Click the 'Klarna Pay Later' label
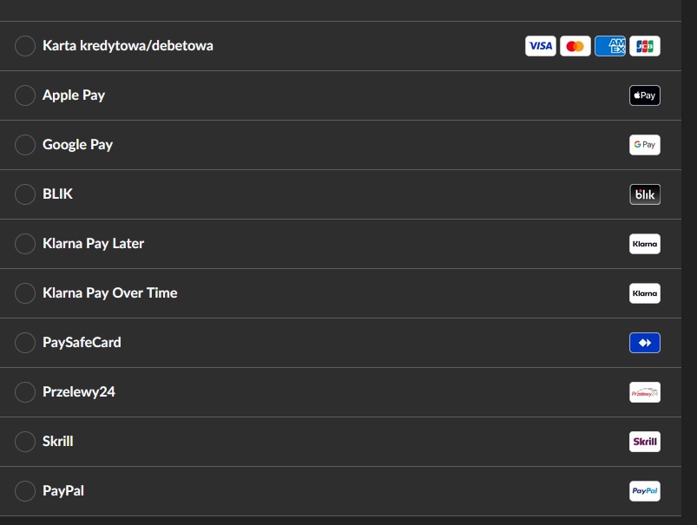The width and height of the screenshot is (697, 525). tap(94, 244)
